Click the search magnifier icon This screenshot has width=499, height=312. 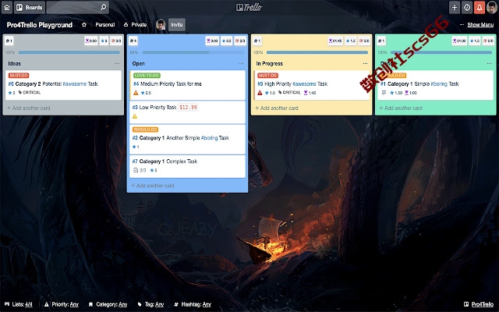point(103,7)
